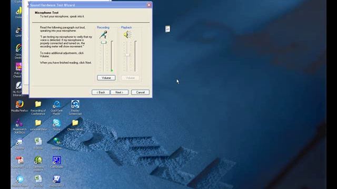Click the greyed-out Playback Volume button

click(x=130, y=78)
